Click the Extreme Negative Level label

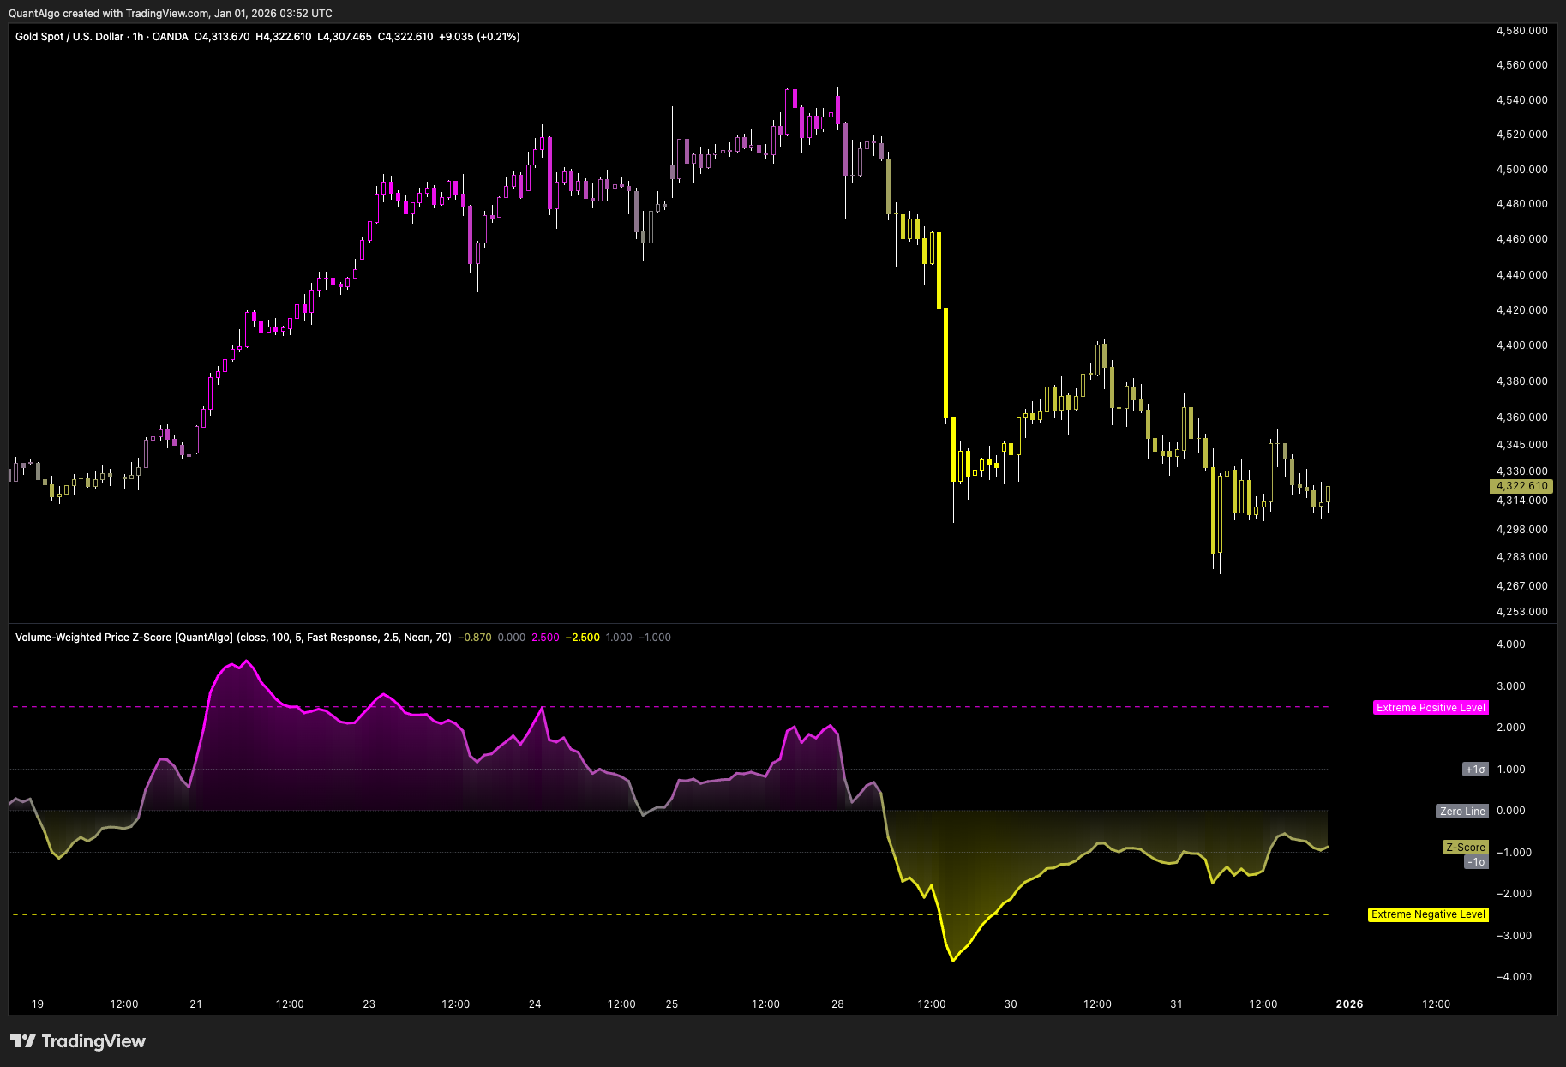click(x=1428, y=914)
